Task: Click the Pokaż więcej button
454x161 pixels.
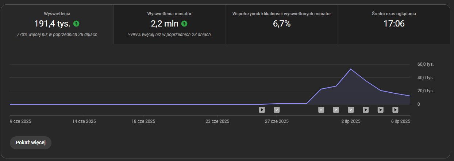Action: tap(31, 143)
